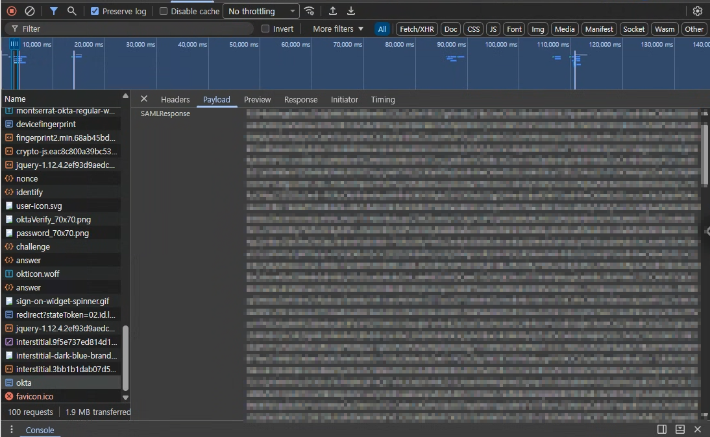
Task: Check the Invert filter checkbox
Action: tap(265, 29)
